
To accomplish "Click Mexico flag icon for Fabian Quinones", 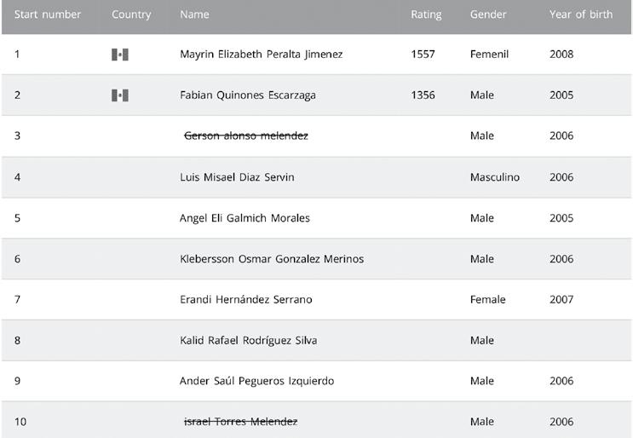I will (120, 95).
